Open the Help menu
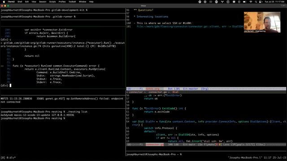 coord(91,2)
